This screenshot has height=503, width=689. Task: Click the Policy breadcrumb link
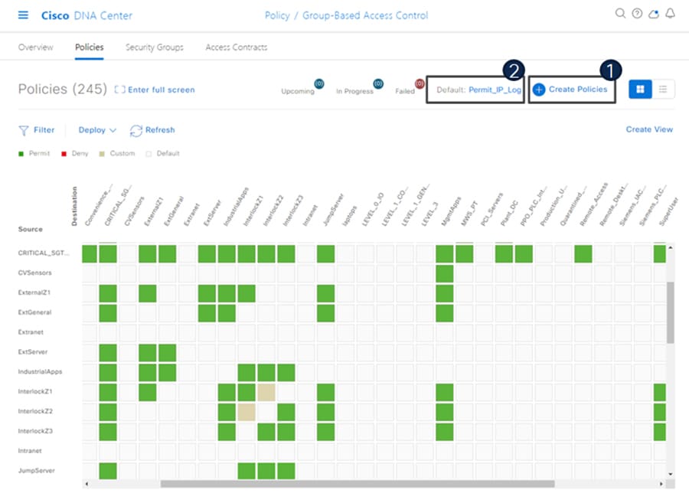coord(277,15)
